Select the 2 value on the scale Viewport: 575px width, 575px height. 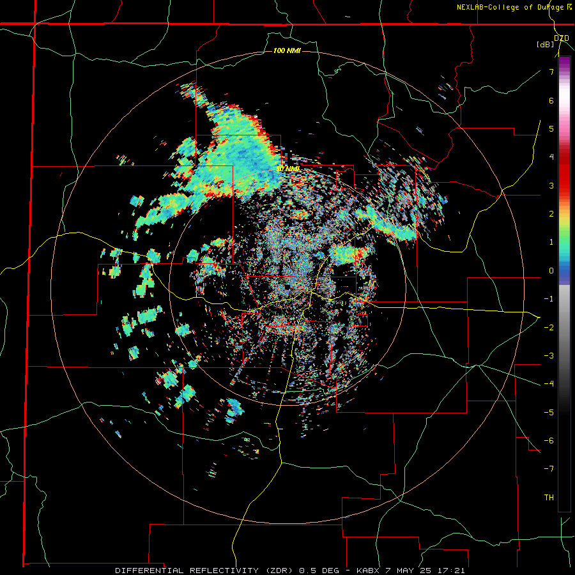(551, 214)
